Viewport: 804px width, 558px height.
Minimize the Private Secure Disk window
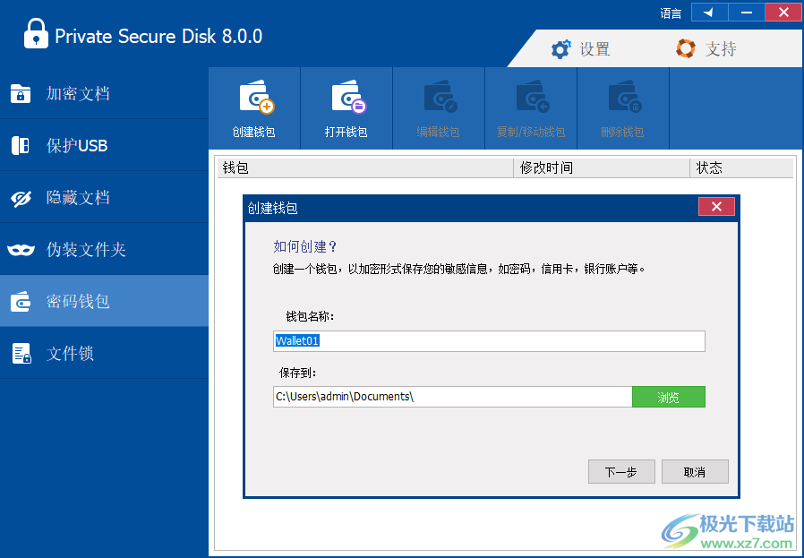click(747, 13)
